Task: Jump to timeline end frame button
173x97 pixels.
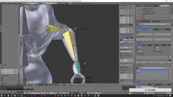Action: click(x=68, y=93)
